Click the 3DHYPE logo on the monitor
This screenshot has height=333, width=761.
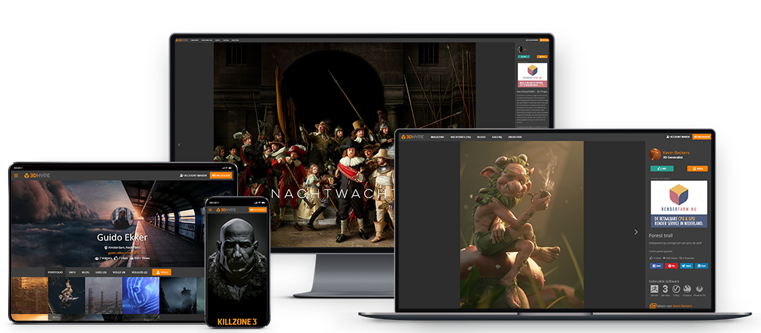point(182,40)
